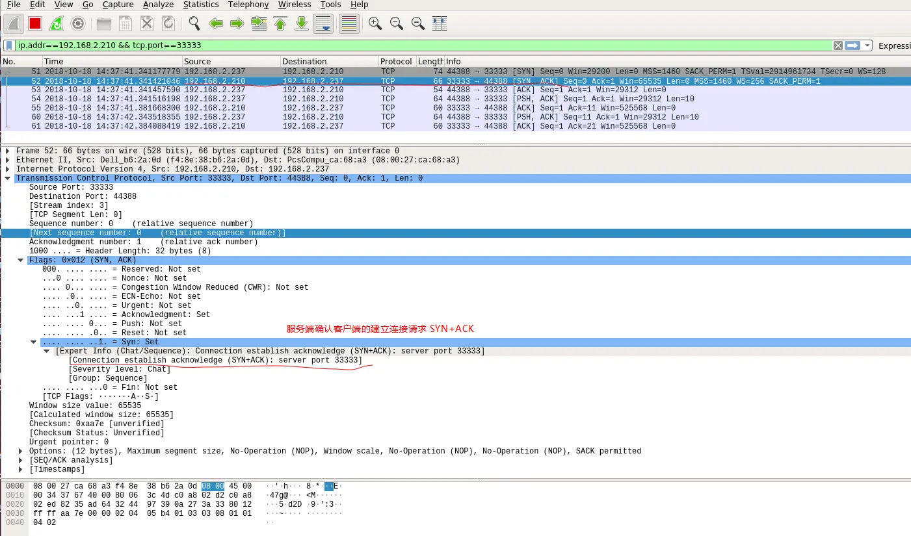Image resolution: width=911 pixels, height=536 pixels.
Task: Select the hex row at offset 0020
Action: [x=174, y=504]
